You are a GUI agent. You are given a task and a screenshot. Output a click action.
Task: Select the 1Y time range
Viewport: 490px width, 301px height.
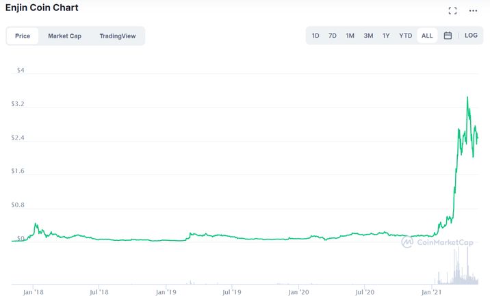click(386, 36)
